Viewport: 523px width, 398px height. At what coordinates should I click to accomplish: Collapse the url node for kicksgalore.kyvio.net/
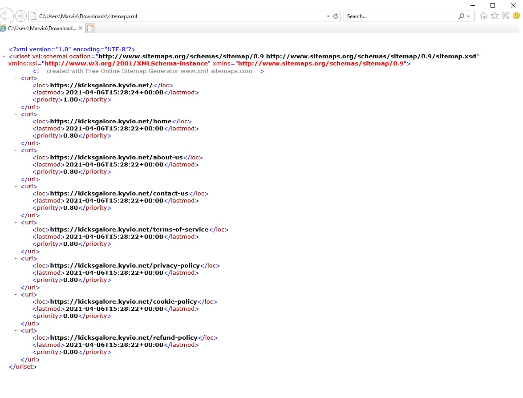coord(16,78)
